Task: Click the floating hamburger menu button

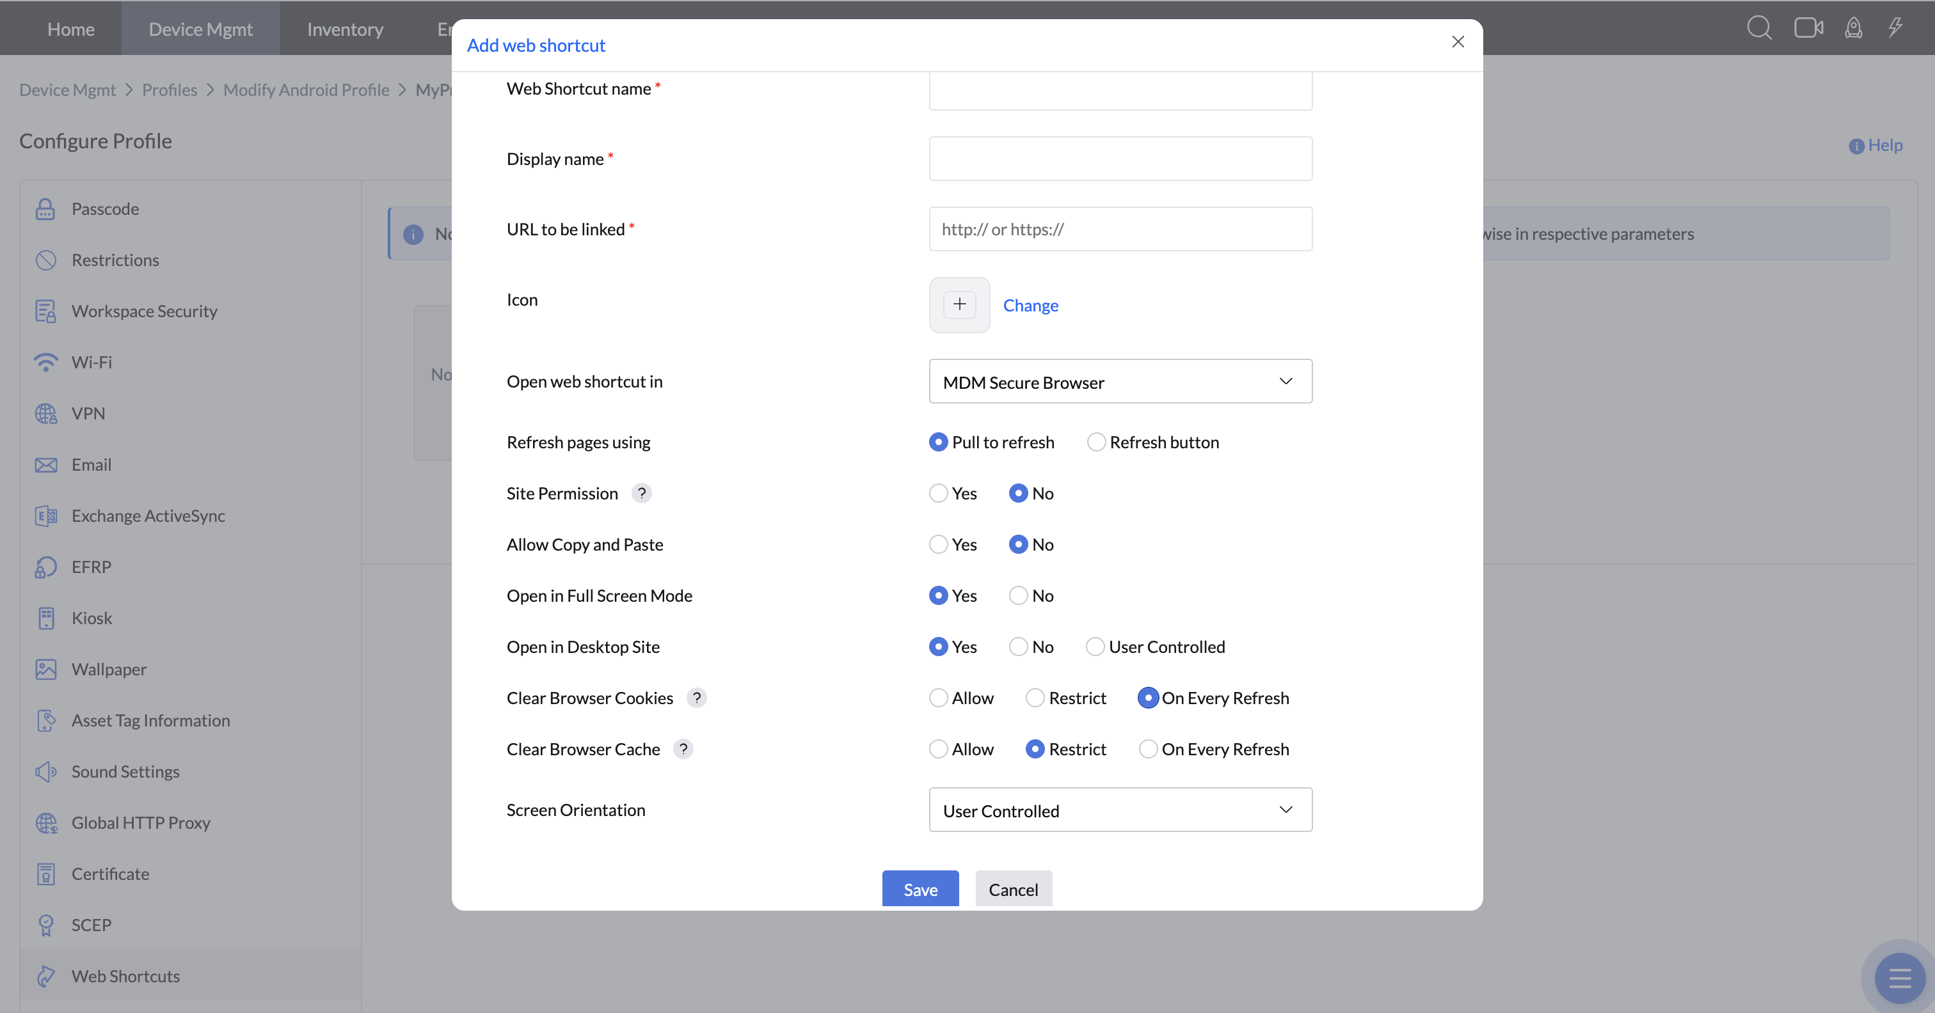Action: coord(1899,978)
